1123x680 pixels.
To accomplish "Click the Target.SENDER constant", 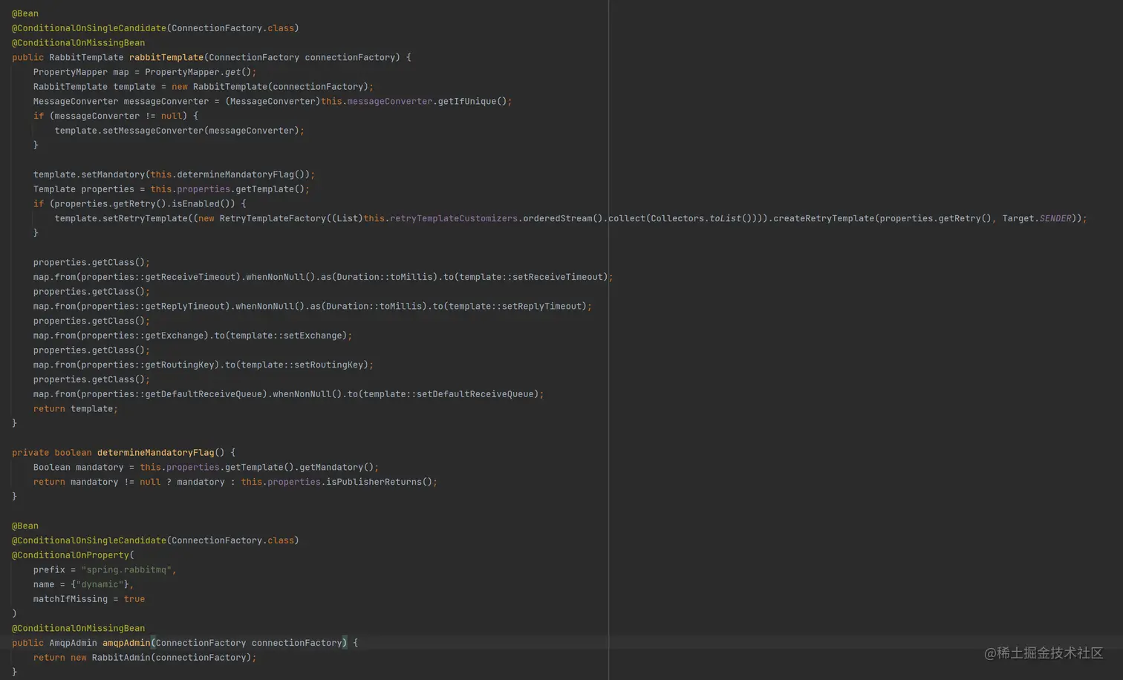I will coord(1037,218).
